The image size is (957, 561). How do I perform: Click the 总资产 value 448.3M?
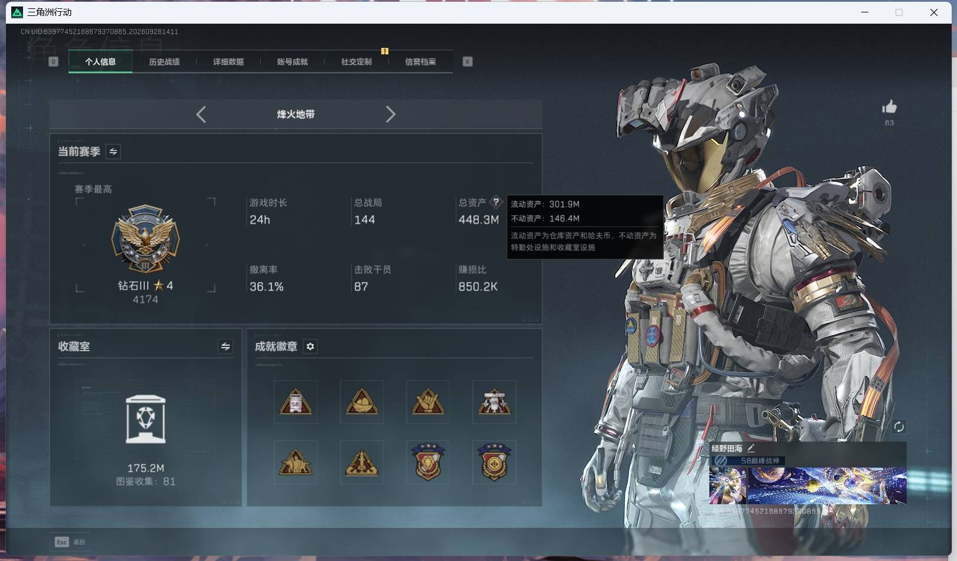pyautogui.click(x=478, y=220)
